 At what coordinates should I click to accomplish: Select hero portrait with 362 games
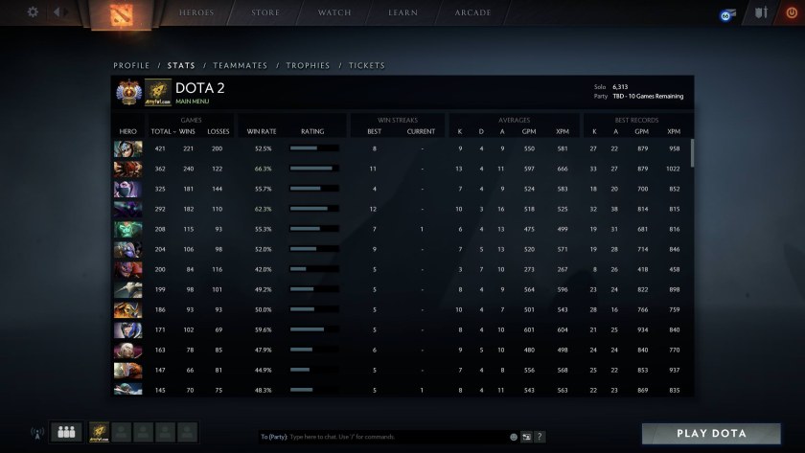(127, 169)
